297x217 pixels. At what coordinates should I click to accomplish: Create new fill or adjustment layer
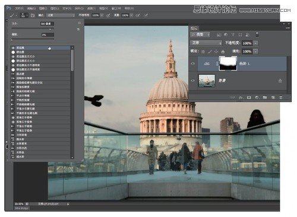click(x=257, y=97)
